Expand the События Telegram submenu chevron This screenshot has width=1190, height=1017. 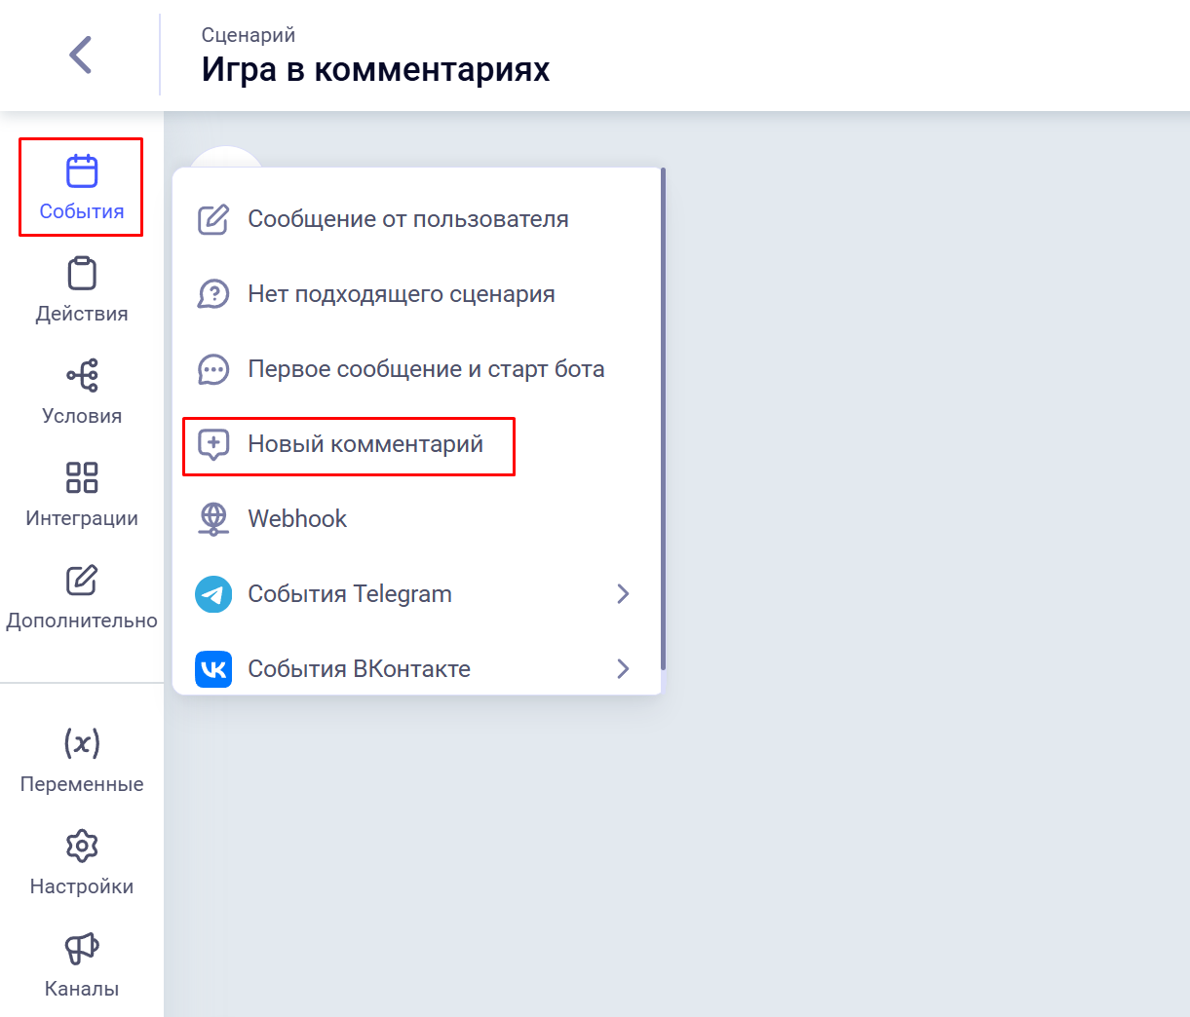point(624,594)
